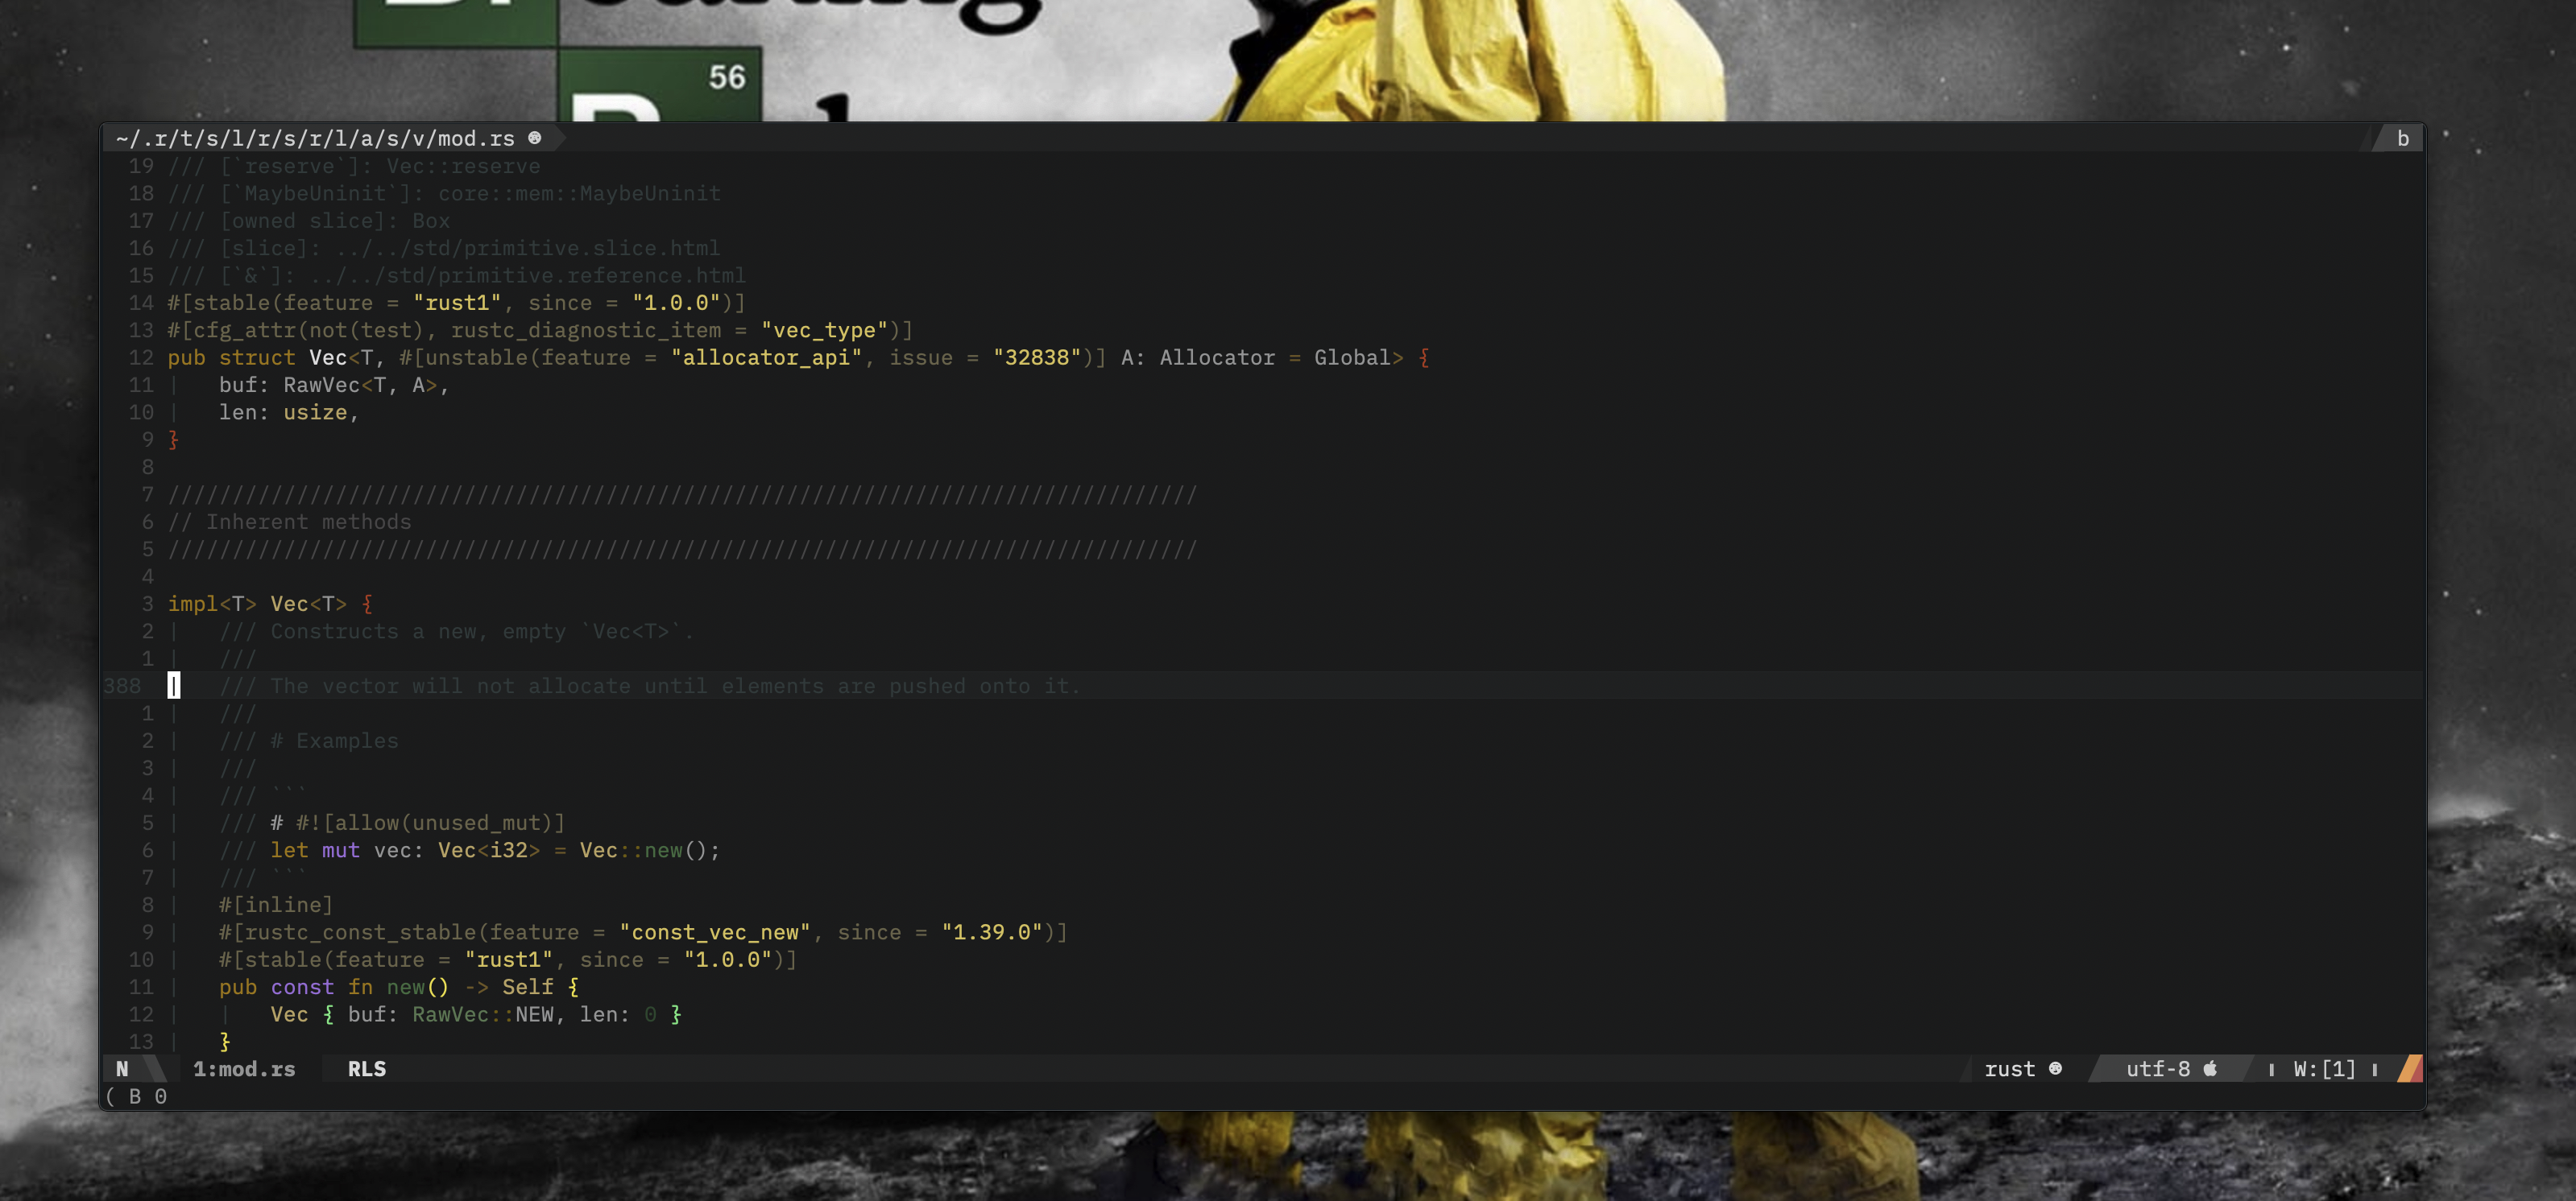
Task: Click the orange block at the statusline end
Action: 2410,1068
